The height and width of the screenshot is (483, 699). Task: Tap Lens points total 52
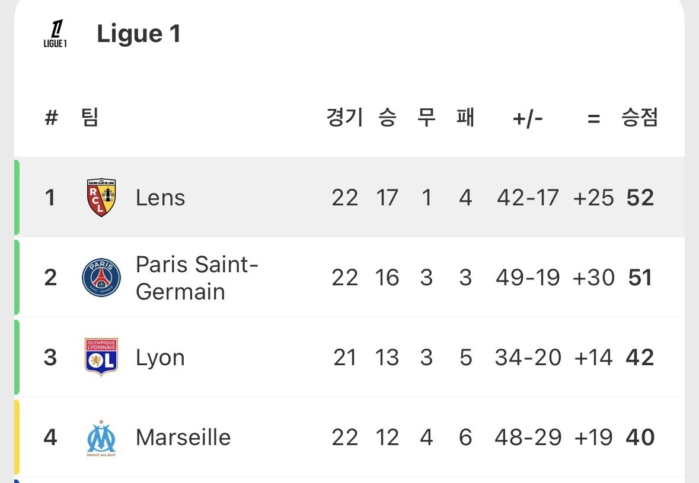coord(640,198)
